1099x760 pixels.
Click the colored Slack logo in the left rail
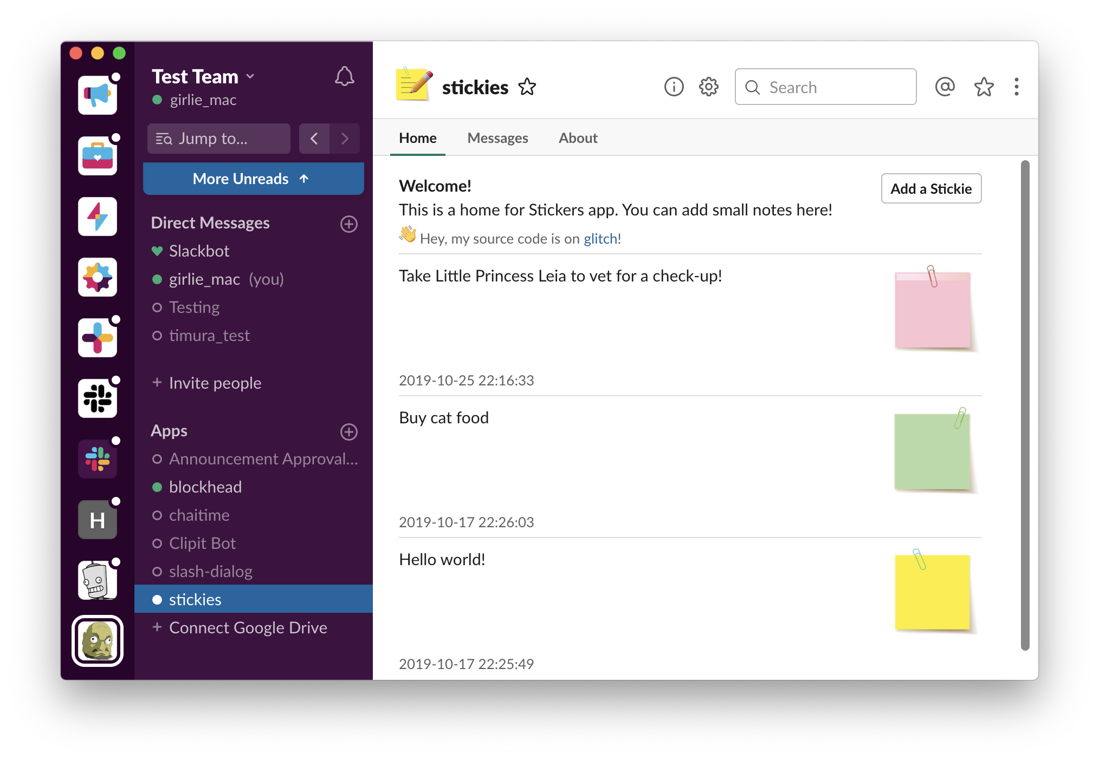98,459
